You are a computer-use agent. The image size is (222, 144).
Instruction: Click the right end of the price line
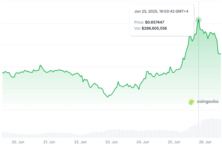click(x=220, y=54)
